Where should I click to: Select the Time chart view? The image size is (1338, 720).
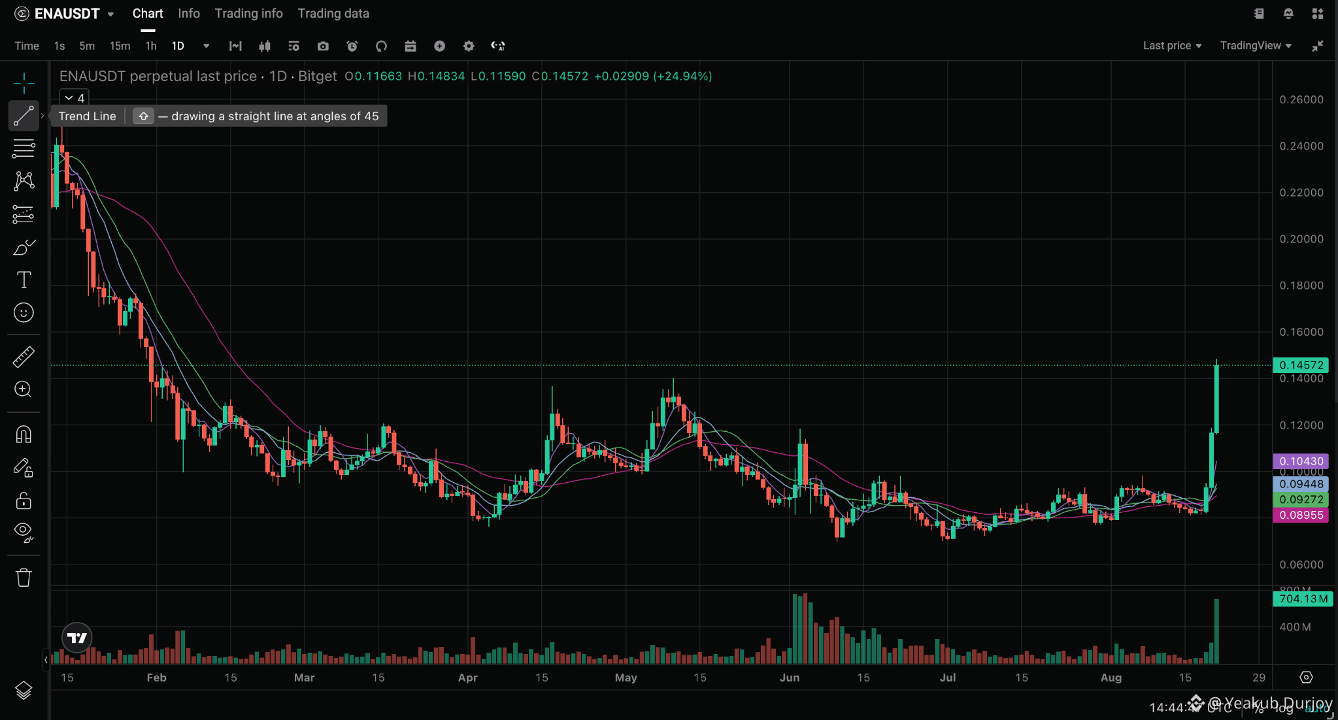(27, 46)
